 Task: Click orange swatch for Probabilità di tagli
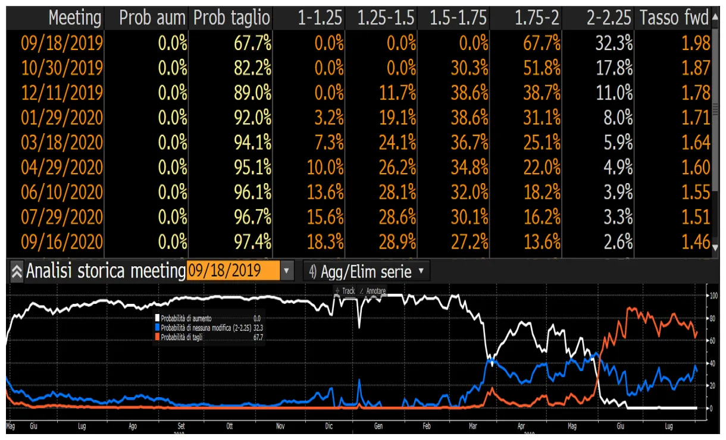(x=158, y=337)
